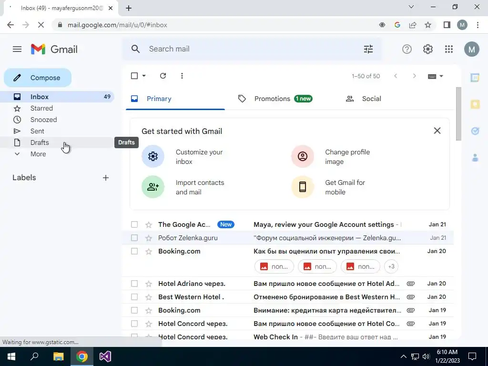The image size is (488, 366).
Task: Click the Change profile image icon
Action: [x=303, y=156]
